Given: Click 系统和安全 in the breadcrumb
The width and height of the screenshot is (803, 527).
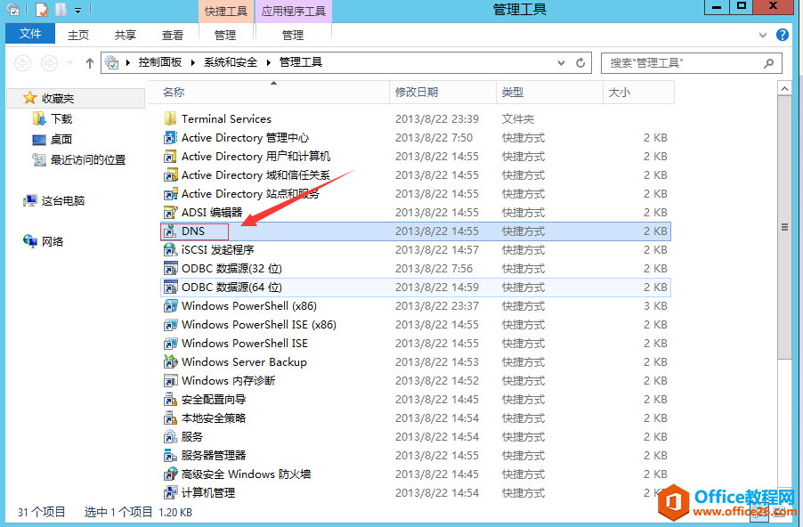Looking at the screenshot, I should (x=231, y=62).
